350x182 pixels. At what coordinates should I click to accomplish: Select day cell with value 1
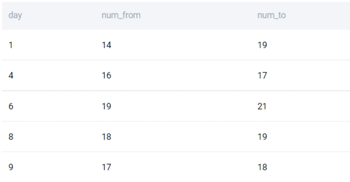(x=11, y=45)
